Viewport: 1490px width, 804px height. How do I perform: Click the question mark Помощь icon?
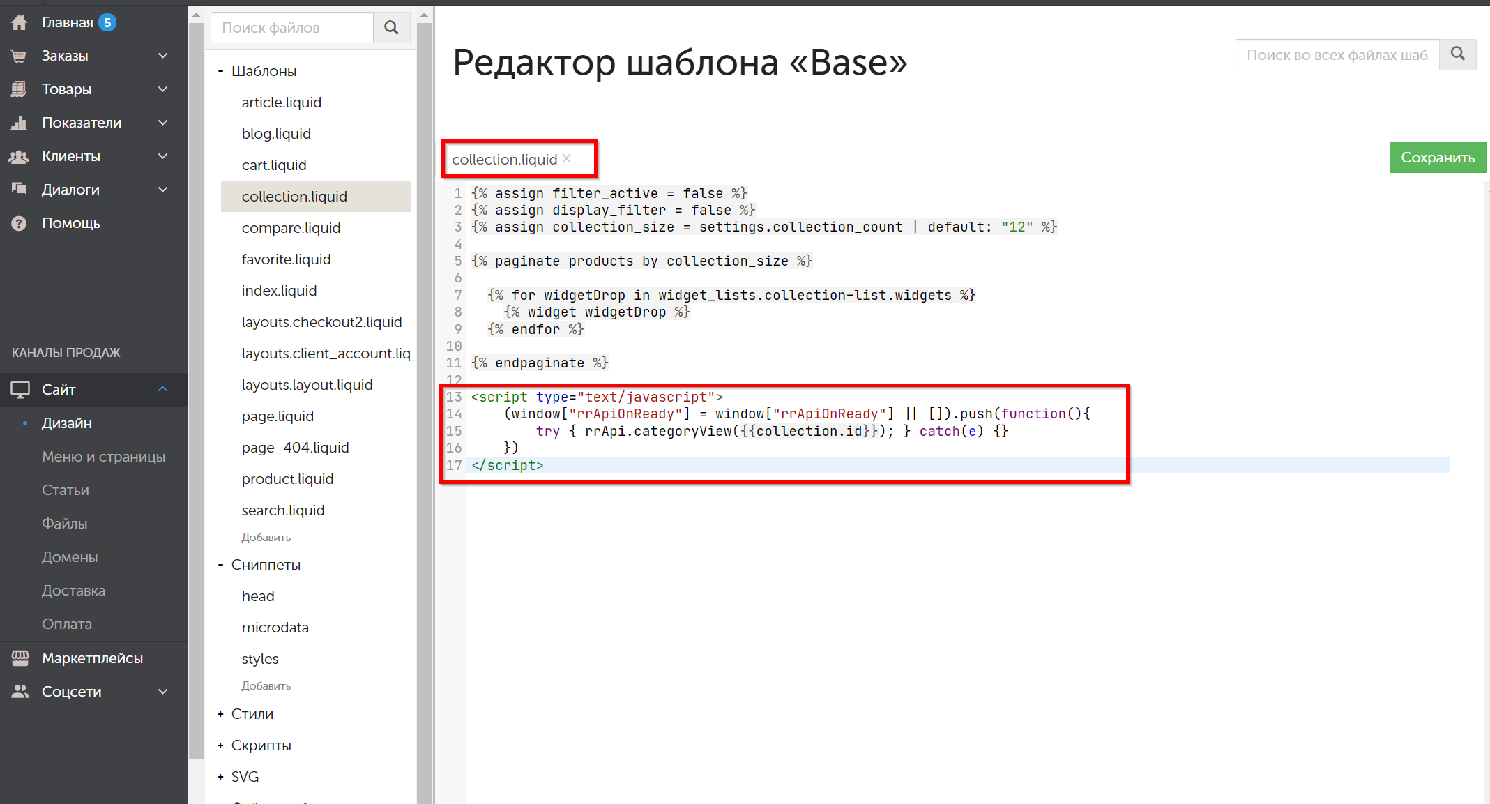tap(19, 223)
